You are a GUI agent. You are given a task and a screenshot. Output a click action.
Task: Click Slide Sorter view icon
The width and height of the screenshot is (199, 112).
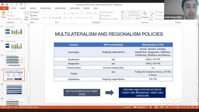pyautogui.click(x=156, y=107)
